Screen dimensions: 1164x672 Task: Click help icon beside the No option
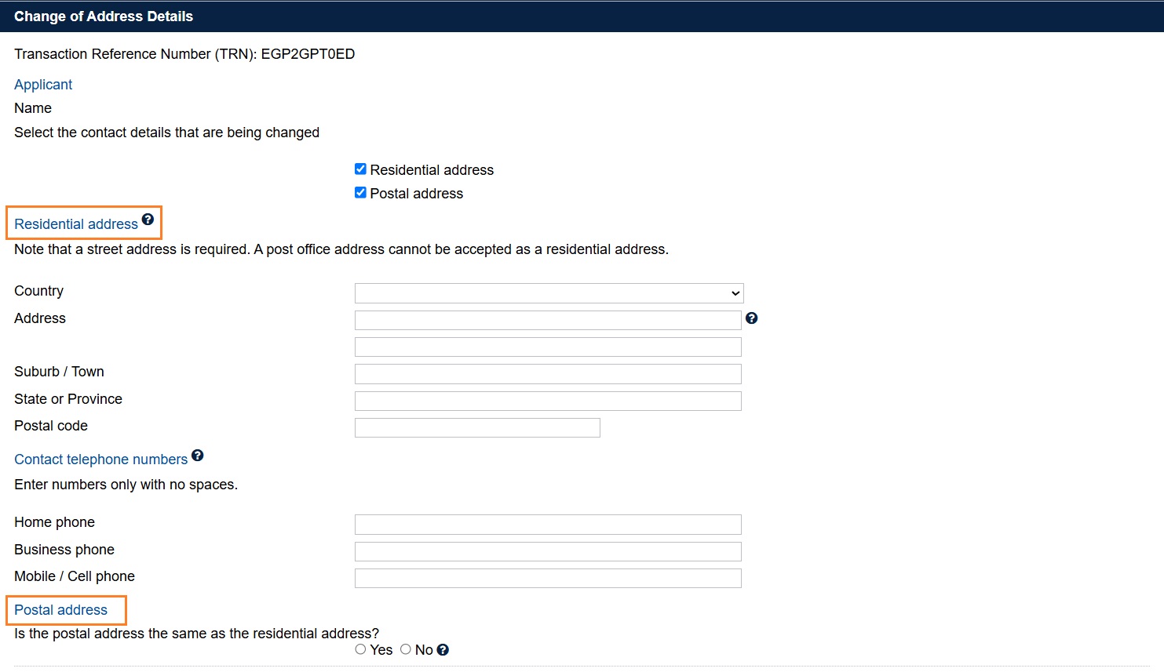(443, 650)
